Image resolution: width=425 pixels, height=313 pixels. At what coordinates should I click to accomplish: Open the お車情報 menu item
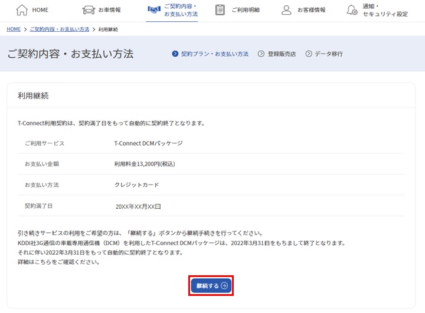[102, 10]
